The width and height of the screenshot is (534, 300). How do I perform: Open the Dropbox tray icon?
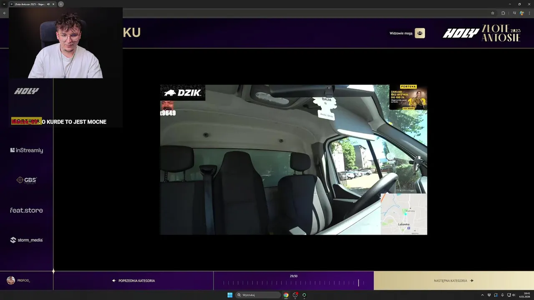[x=489, y=295]
